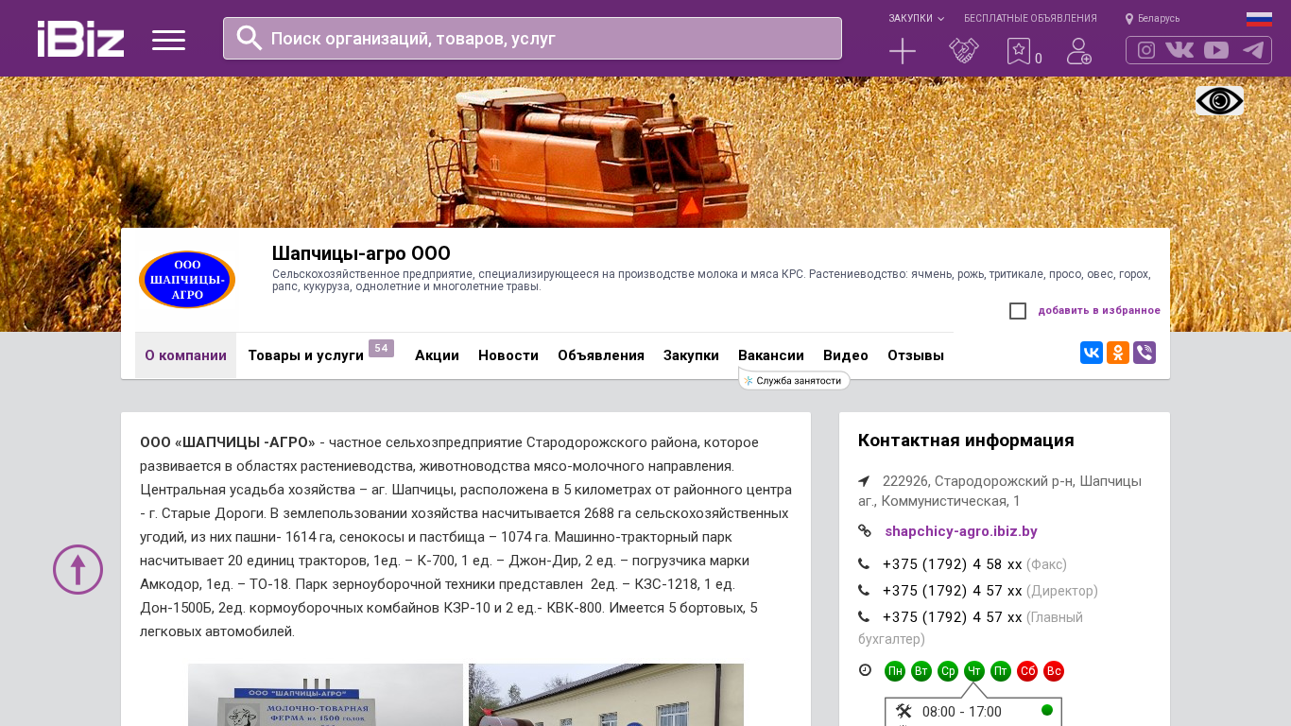Open the farm building photo

pos(606,695)
